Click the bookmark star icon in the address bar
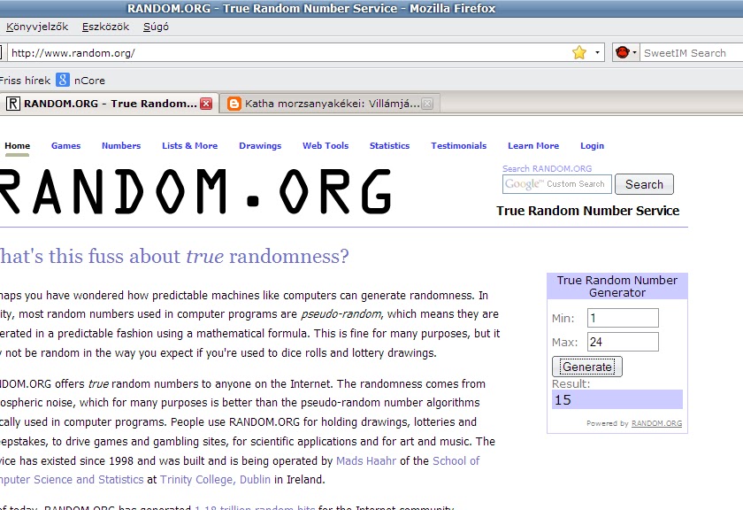Image resolution: width=743 pixels, height=510 pixels. pos(579,52)
